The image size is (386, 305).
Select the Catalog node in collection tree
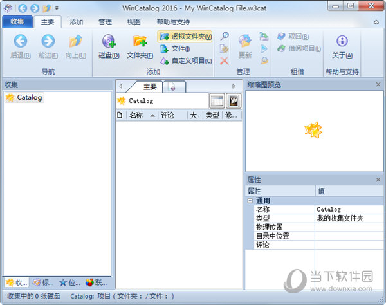(x=24, y=97)
